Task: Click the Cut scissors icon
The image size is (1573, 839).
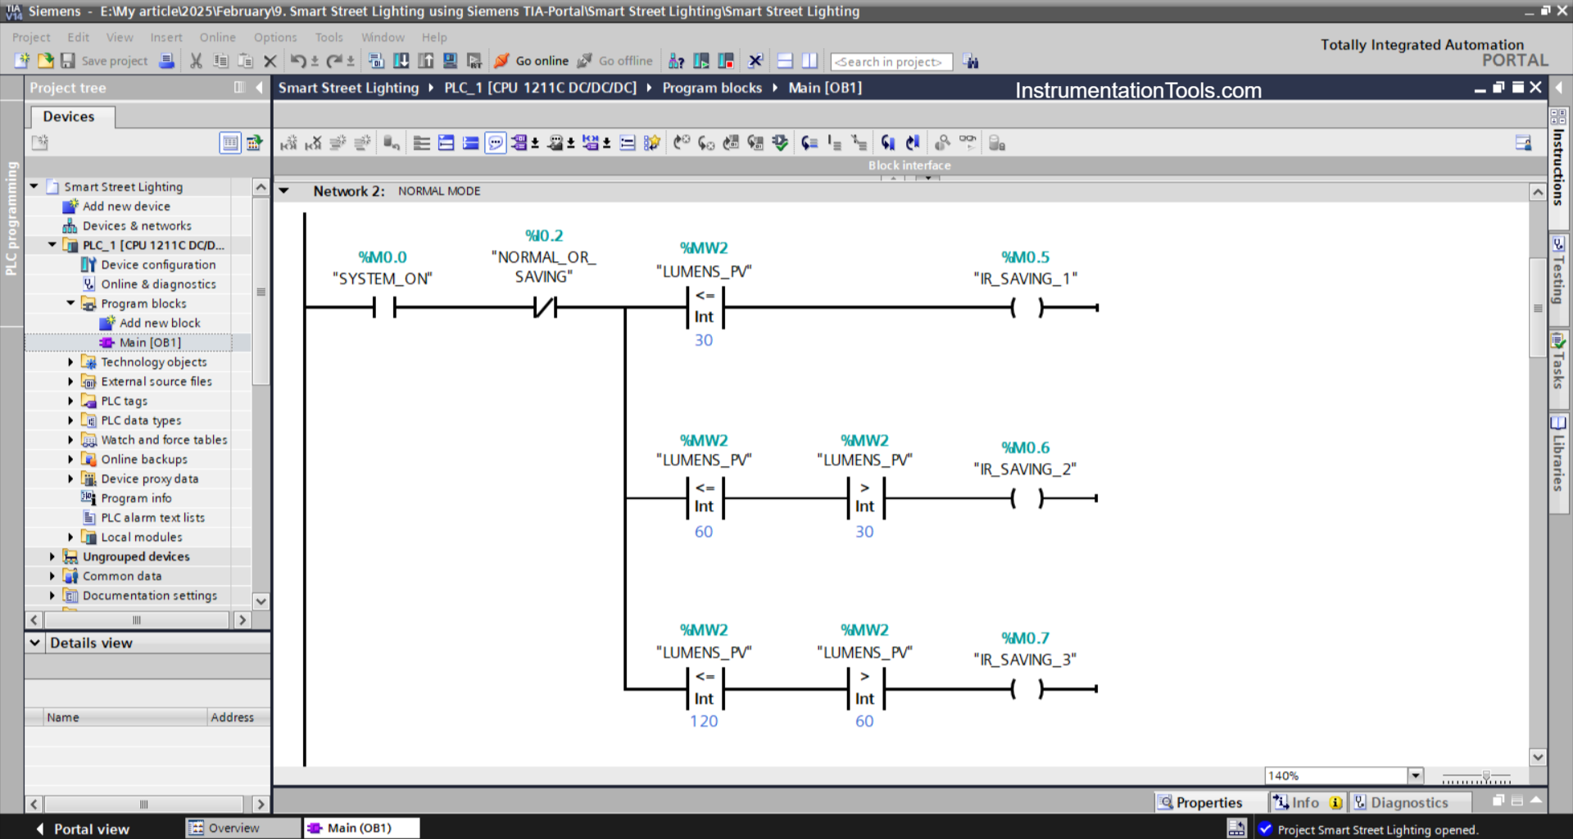Action: point(196,61)
